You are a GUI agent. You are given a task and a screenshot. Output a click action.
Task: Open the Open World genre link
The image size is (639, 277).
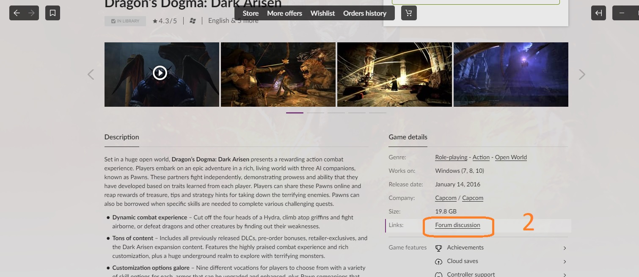click(x=511, y=158)
